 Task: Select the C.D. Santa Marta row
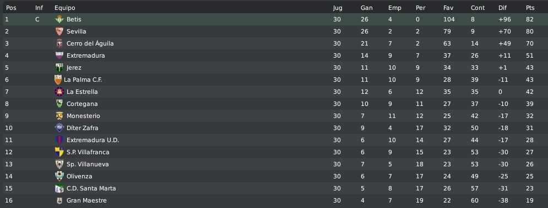(x=274, y=188)
